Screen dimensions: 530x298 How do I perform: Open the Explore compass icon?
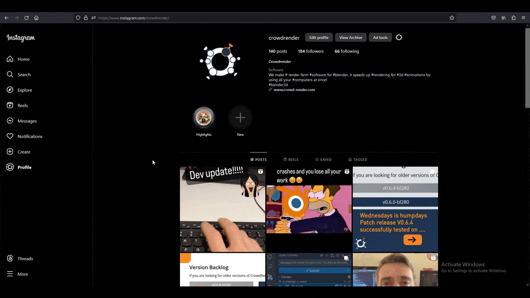pyautogui.click(x=10, y=90)
